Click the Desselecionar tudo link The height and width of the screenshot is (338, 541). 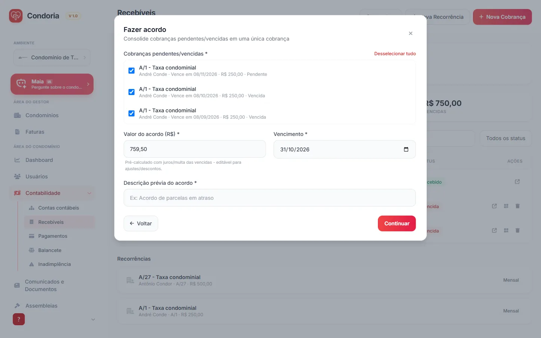[x=395, y=54]
